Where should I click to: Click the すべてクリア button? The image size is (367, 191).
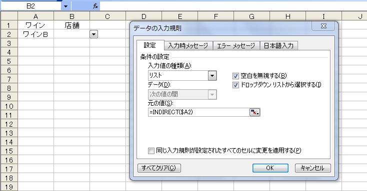[159, 168]
